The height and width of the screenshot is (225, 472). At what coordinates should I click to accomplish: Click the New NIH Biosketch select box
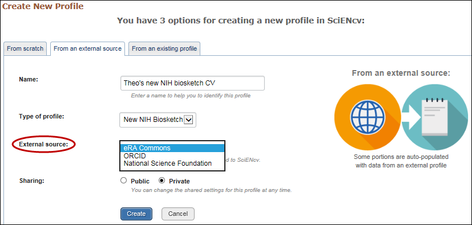pos(158,120)
